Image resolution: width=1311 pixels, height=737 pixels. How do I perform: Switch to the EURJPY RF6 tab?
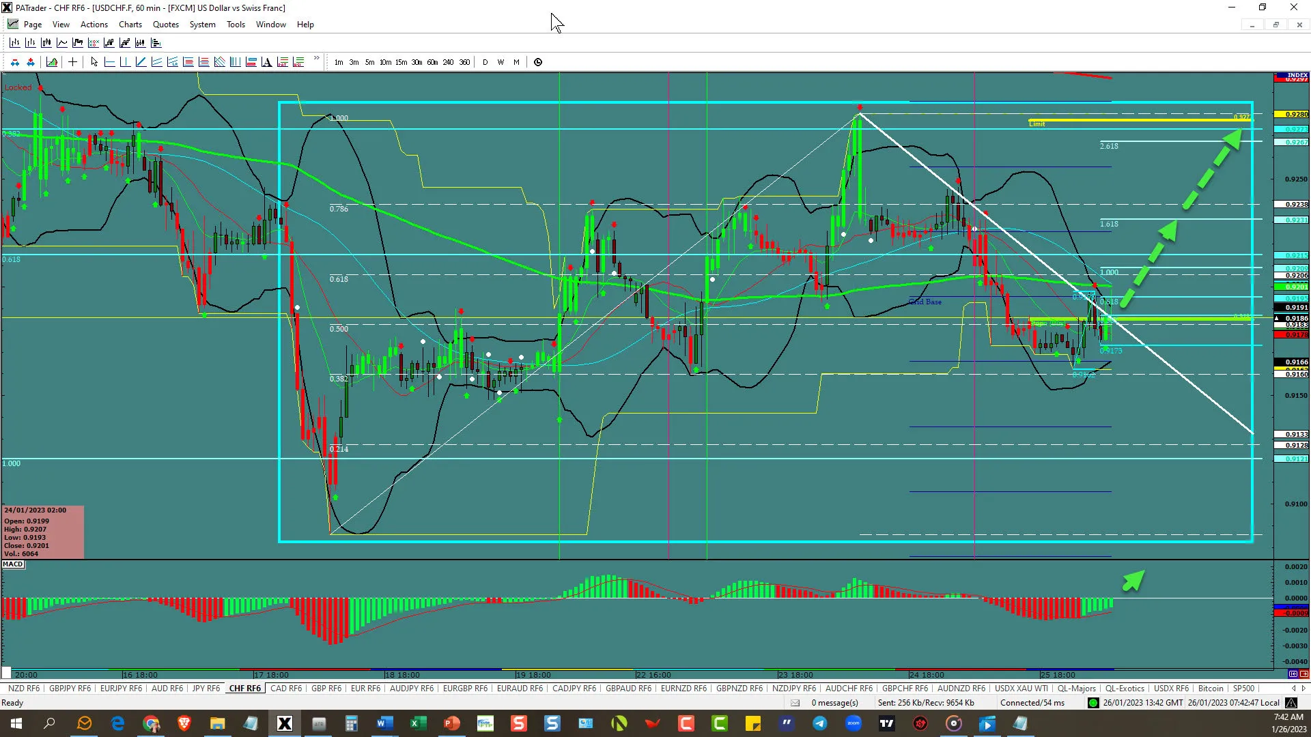click(121, 689)
